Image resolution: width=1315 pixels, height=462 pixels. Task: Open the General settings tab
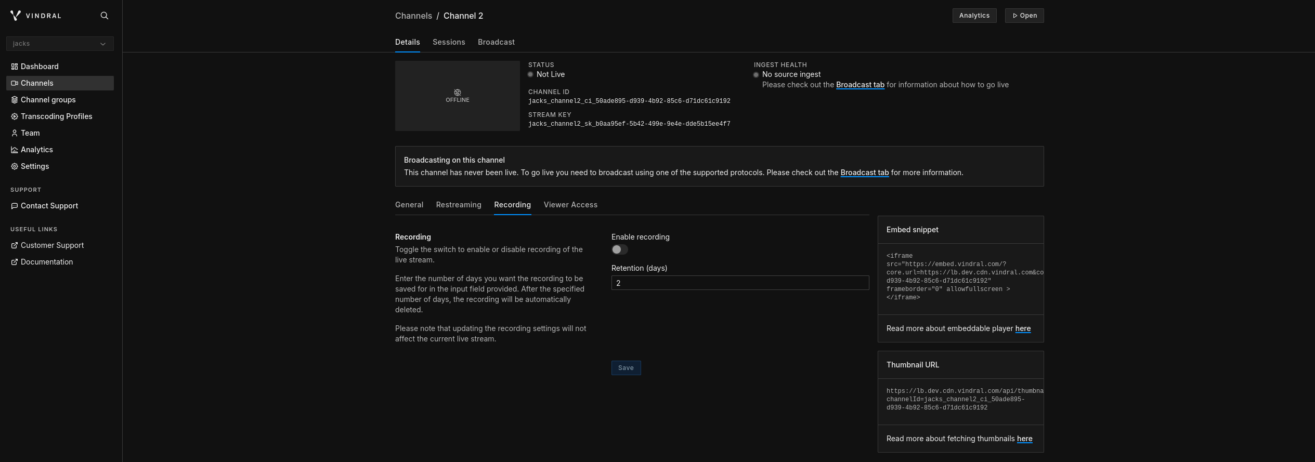coord(409,205)
